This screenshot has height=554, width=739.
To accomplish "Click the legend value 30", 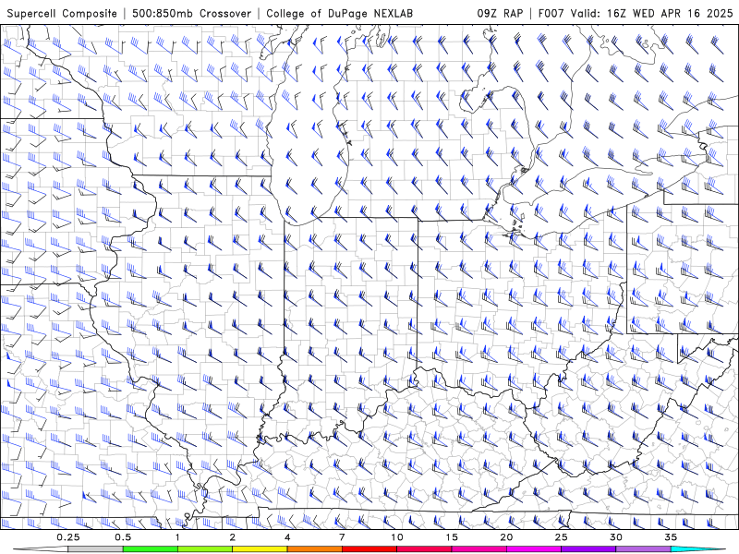I will tap(616, 537).
